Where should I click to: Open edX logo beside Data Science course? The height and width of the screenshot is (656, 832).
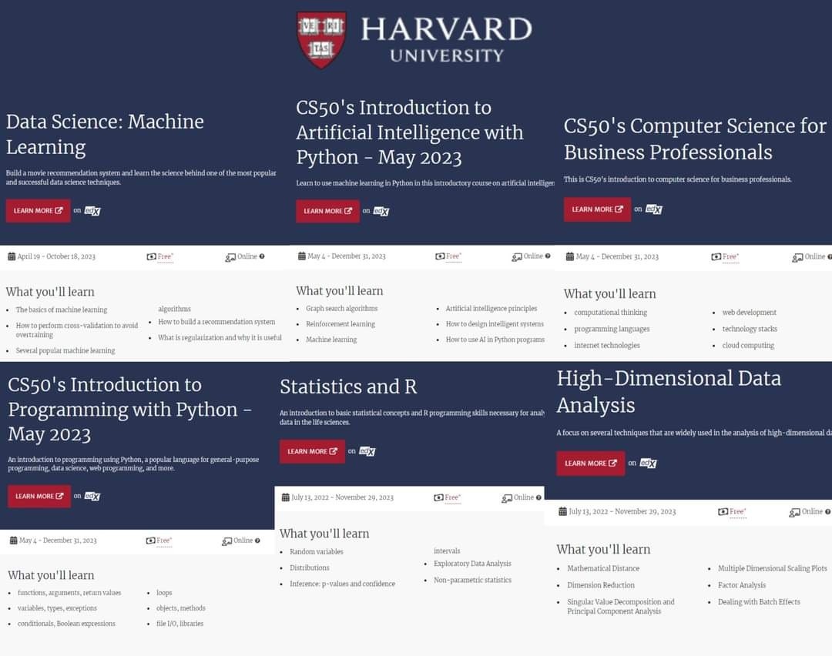tap(92, 210)
